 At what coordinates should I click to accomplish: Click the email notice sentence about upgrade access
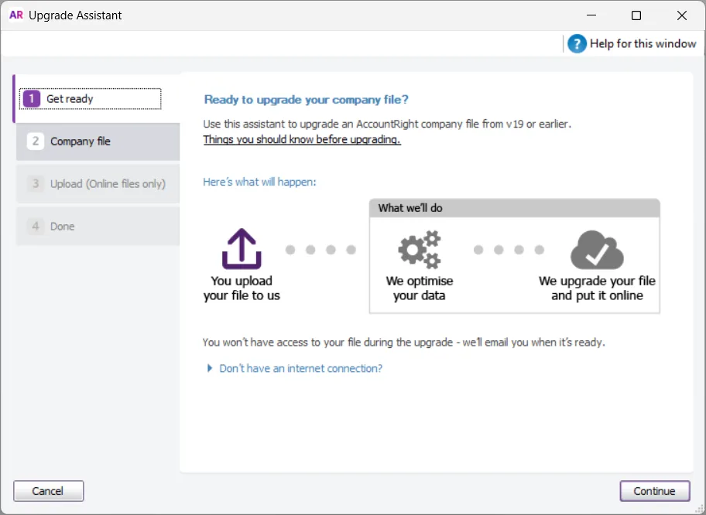[404, 343]
